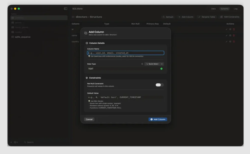Open the options menu with chevron at the sidebar bottom
This screenshot has width=250, height=154.
(16, 142)
